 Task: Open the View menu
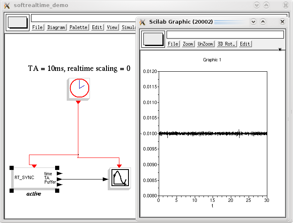tap(112, 27)
